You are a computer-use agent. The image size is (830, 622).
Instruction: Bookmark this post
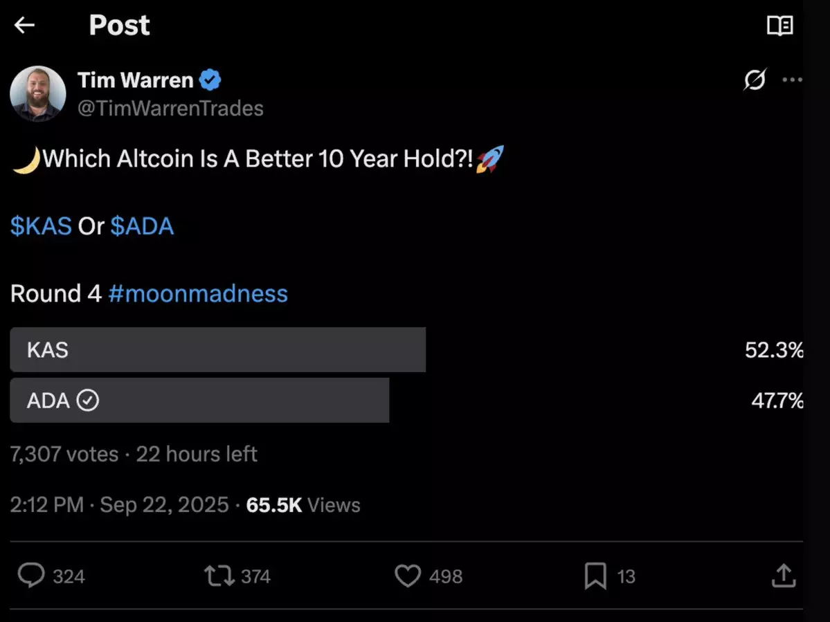click(595, 576)
